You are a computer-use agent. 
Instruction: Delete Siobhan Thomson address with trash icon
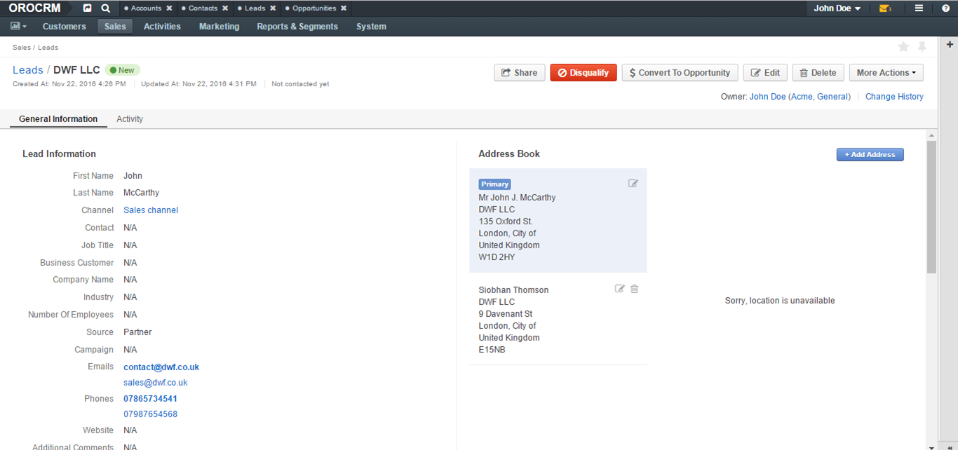tap(635, 289)
